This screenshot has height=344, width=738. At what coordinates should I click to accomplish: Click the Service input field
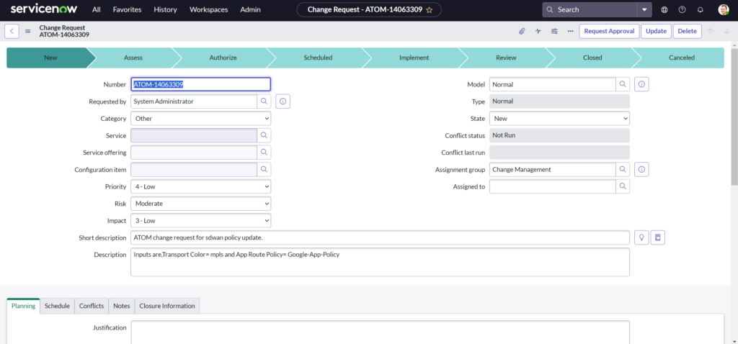click(x=194, y=135)
